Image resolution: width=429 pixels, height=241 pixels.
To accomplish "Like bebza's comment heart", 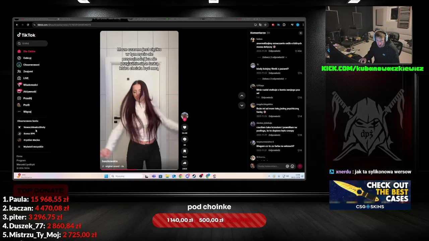I will (296, 51).
